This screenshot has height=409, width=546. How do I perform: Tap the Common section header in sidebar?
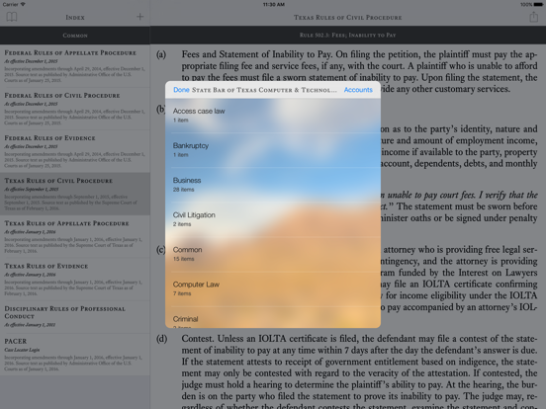[75, 36]
